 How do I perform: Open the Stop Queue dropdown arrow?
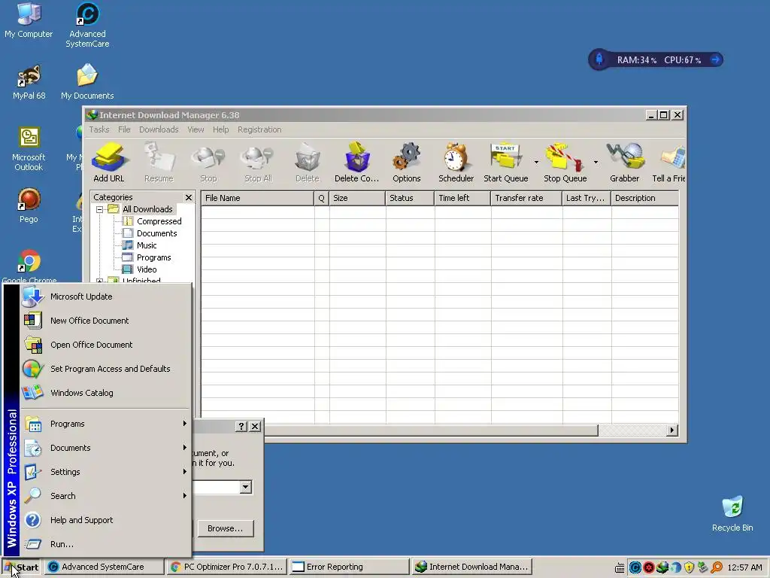(x=596, y=163)
